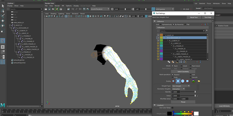Collapse the Influence section

[155, 22]
